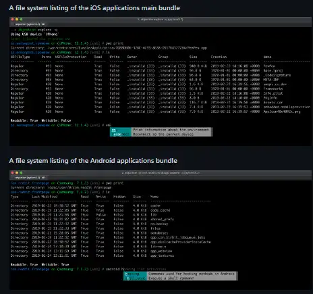
Task: Click the green zoom dot of iOS terminal
Action: point(21,20)
